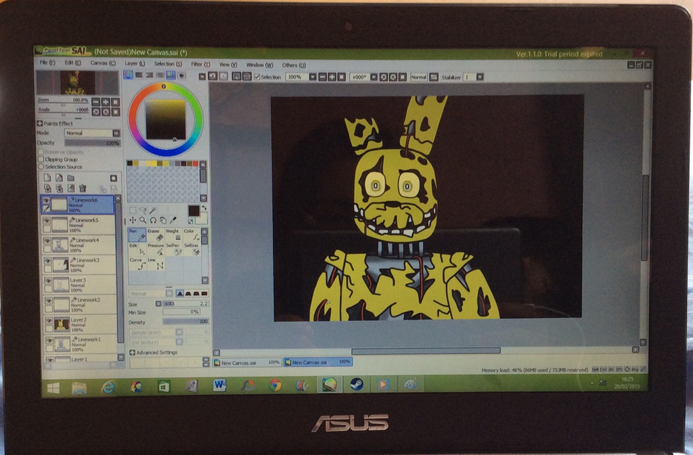The width and height of the screenshot is (693, 455).
Task: Click the canvas horizontal scrollbar
Action: pos(426,351)
